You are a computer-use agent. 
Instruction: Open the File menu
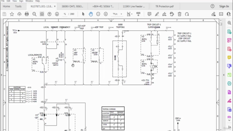[x=3, y=1]
